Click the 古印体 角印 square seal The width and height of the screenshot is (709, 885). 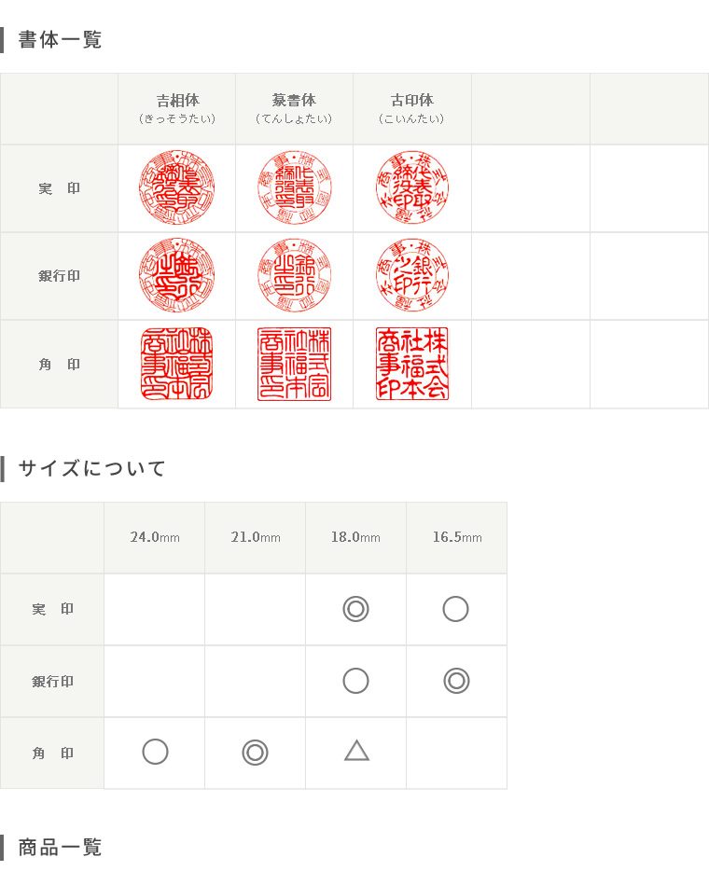click(412, 364)
